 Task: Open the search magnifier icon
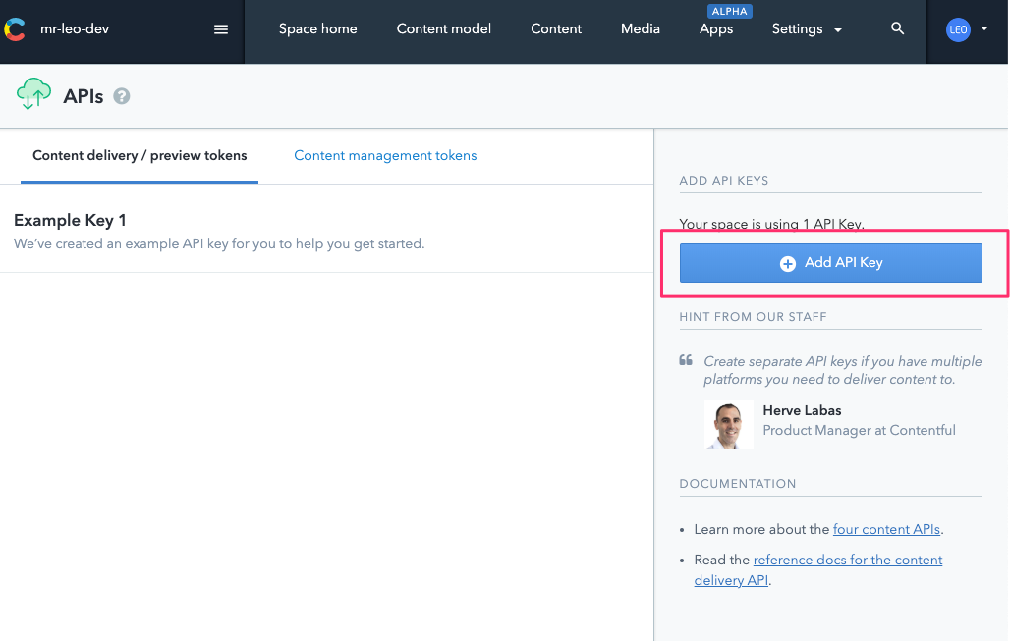pyautogui.click(x=896, y=28)
